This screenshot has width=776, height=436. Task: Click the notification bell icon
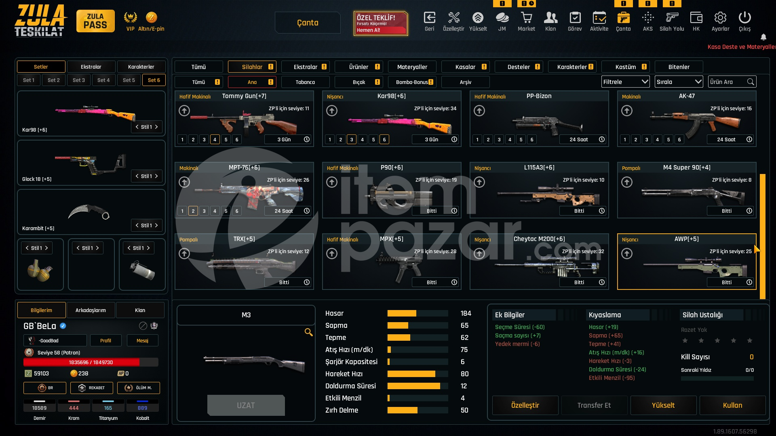tap(763, 37)
